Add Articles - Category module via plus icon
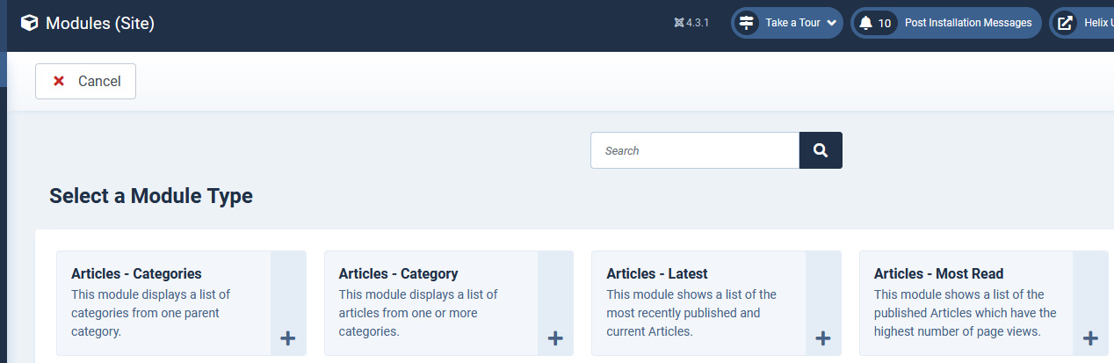Viewport: 1114px width, 363px height. point(555,338)
